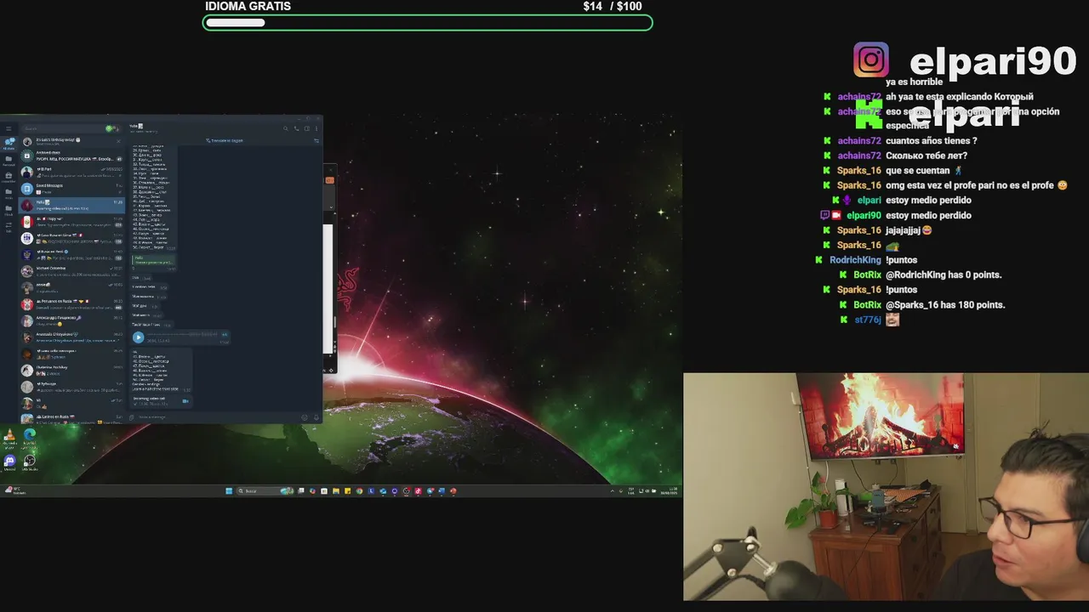Search within the Yulia conversation
This screenshot has width=1089, height=612.
[286, 128]
